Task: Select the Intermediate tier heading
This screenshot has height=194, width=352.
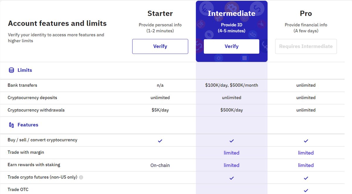Action: coord(231,13)
